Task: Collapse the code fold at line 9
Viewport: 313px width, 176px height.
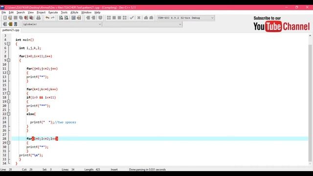Action: pyautogui.click(x=9, y=60)
